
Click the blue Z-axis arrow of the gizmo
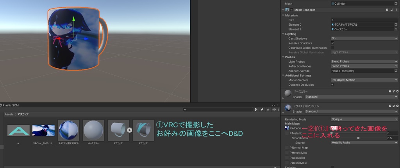point(86,39)
